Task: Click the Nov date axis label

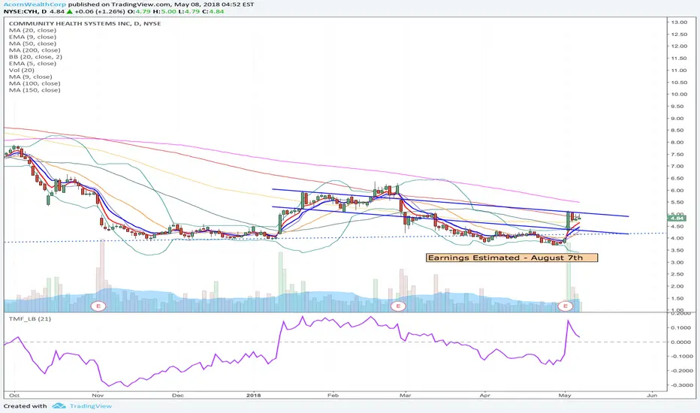Action: point(98,395)
